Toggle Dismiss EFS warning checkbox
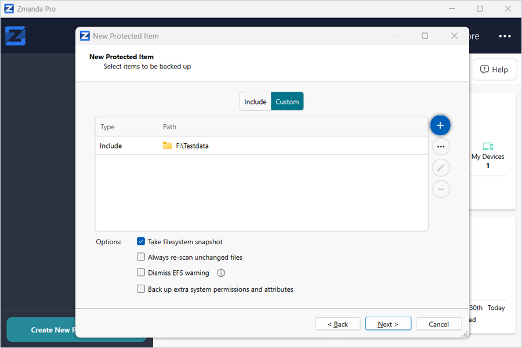The width and height of the screenshot is (522, 348). coord(141,273)
